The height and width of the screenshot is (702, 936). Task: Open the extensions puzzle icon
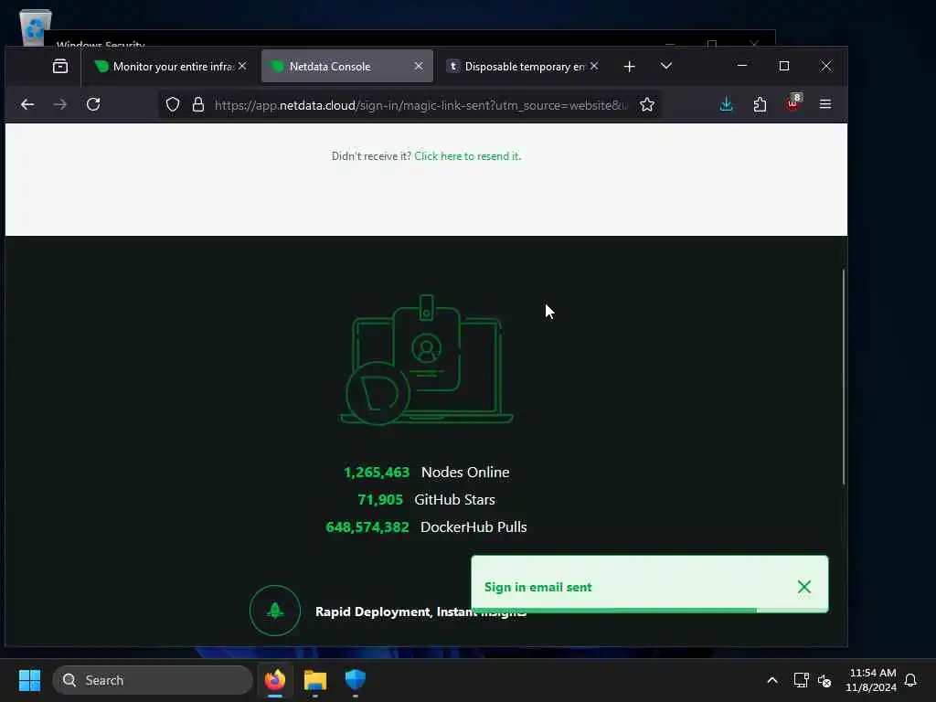[x=760, y=104]
